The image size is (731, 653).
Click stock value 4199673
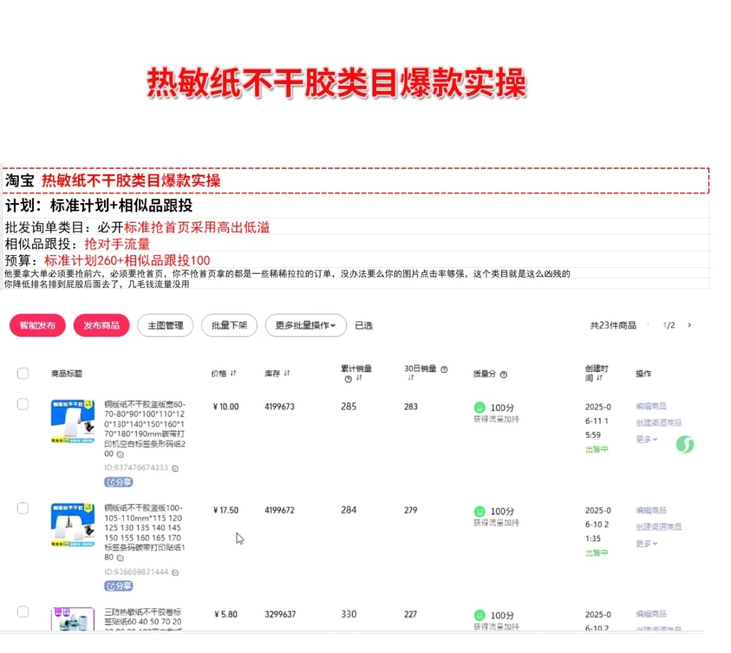click(x=279, y=407)
